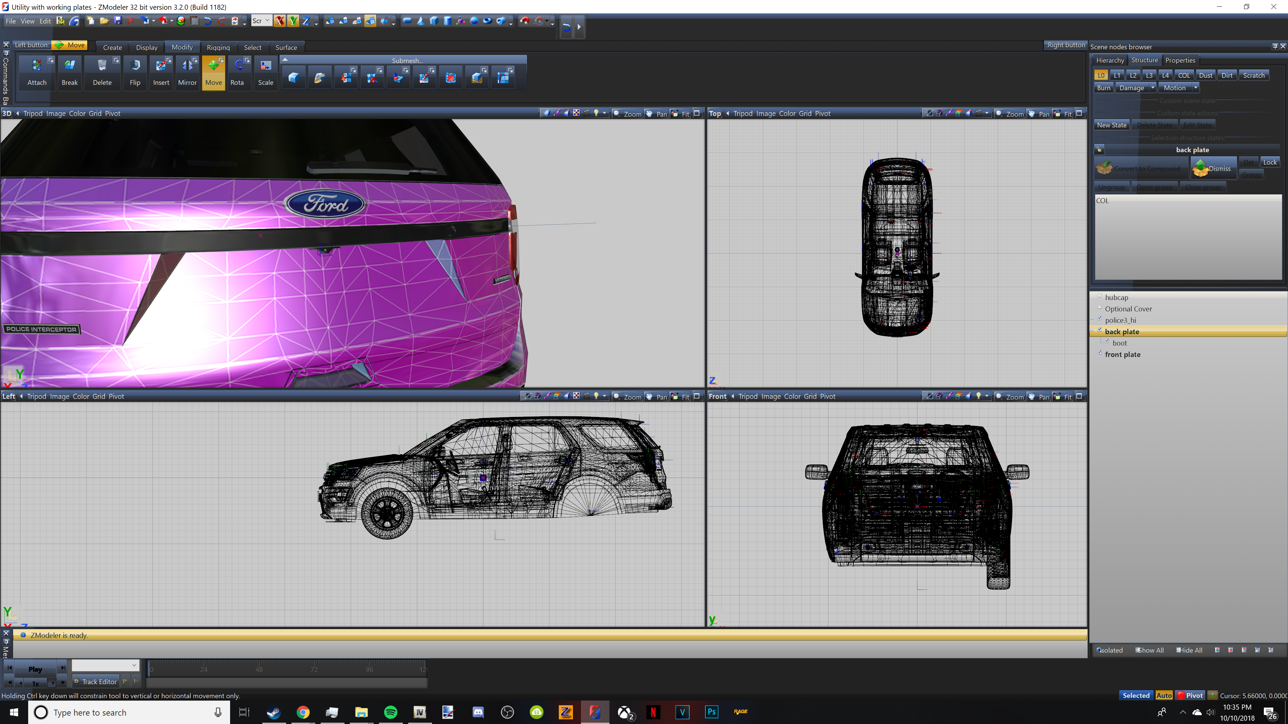
Task: Open the Properties tab
Action: coord(1180,60)
